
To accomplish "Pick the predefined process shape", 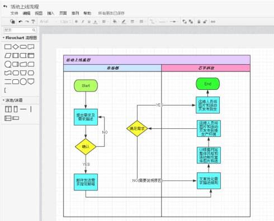I will (x=16, y=55).
